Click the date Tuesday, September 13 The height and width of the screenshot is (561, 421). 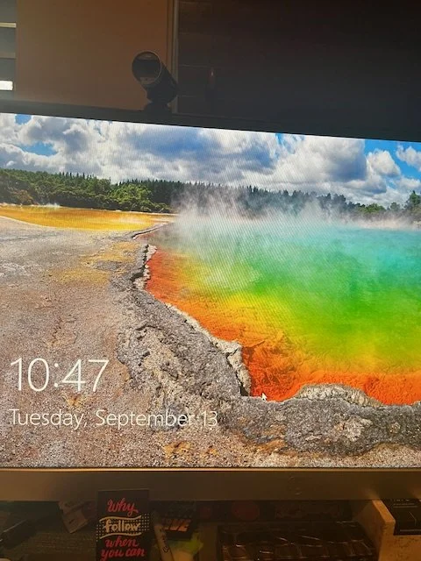click(113, 418)
